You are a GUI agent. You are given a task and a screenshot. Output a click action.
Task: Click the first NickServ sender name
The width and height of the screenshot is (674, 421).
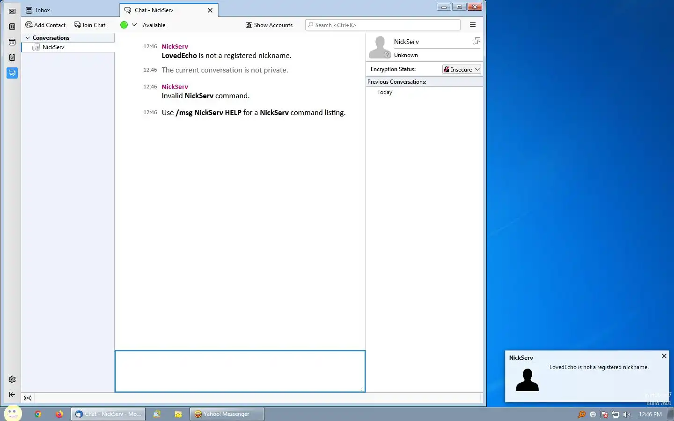(x=175, y=46)
